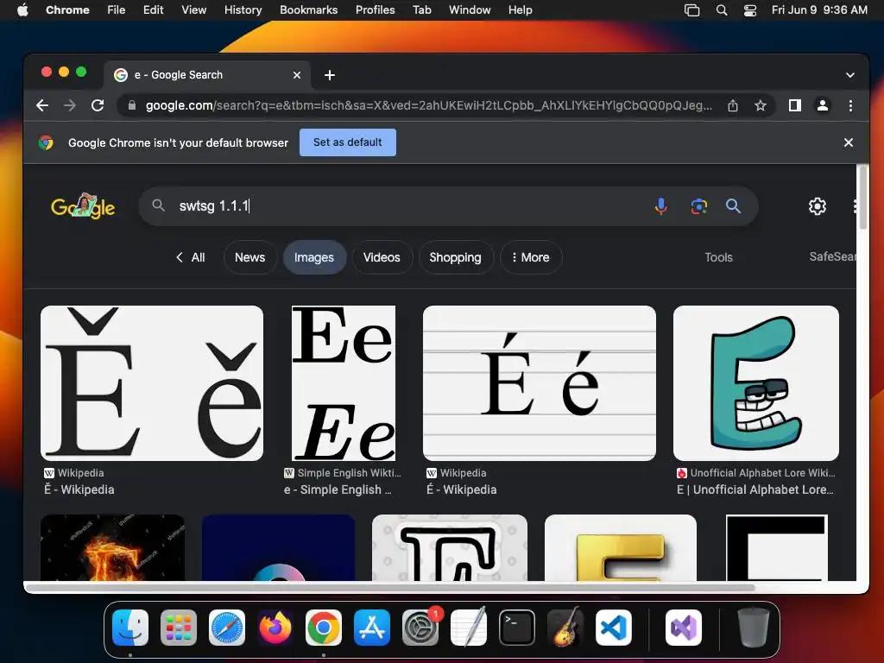
Task: Open Google quick settings gear
Action: 817,206
